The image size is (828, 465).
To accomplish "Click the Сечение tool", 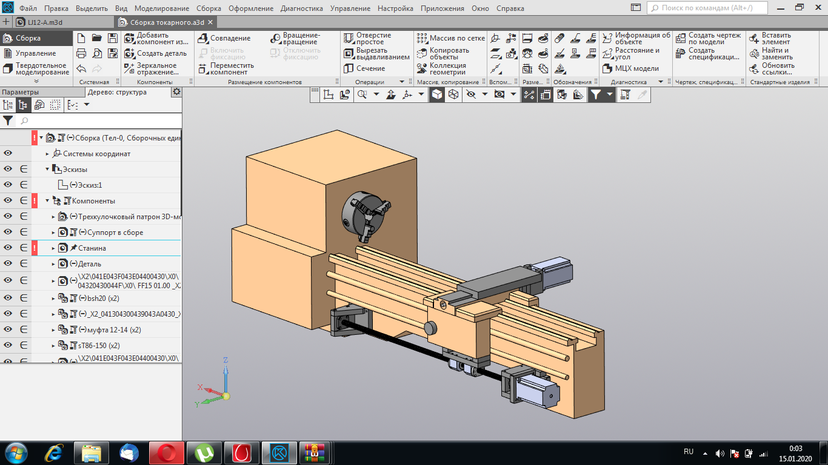I will 370,68.
